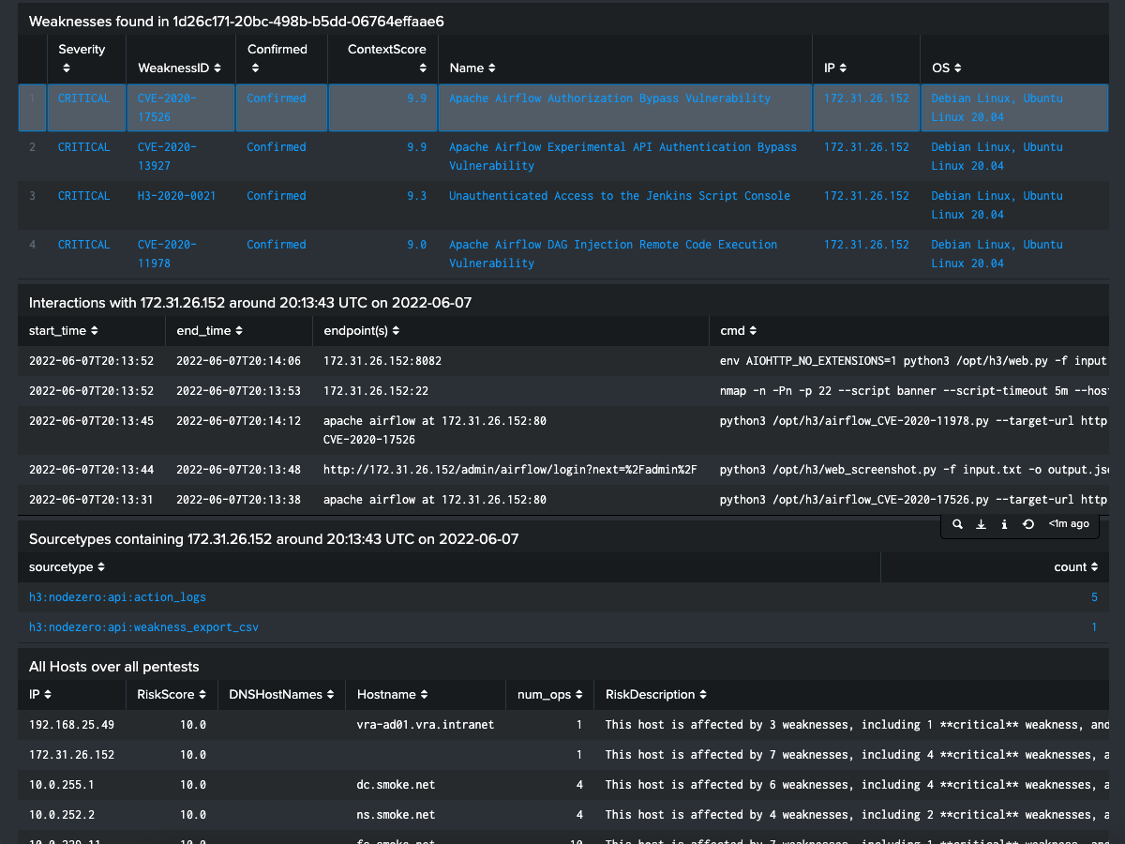Click the refresh icon in panel toolbar
The image size is (1125, 844).
pyautogui.click(x=1027, y=524)
